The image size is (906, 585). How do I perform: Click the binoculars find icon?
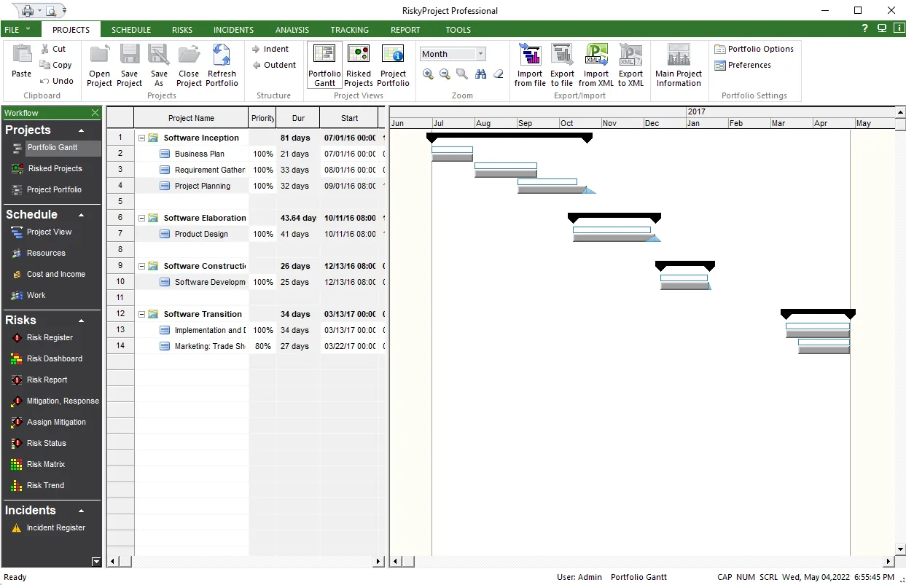480,74
